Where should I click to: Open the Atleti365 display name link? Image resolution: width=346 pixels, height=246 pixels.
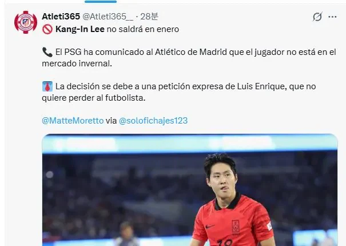click(61, 17)
